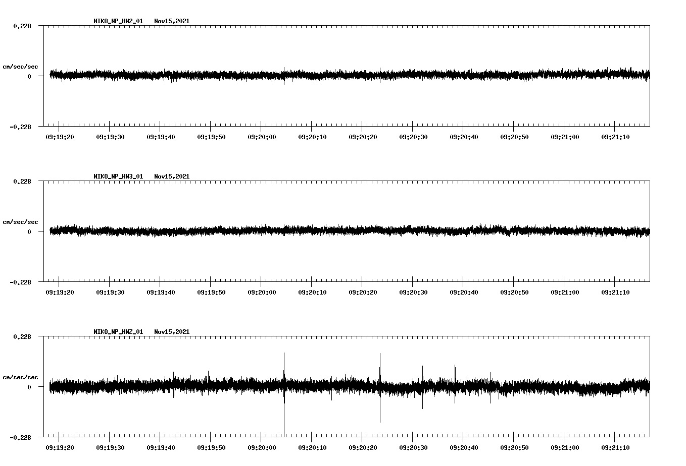686x466 pixels.
Task: Click the zero axis label on HNZ plot
Action: [29, 387]
